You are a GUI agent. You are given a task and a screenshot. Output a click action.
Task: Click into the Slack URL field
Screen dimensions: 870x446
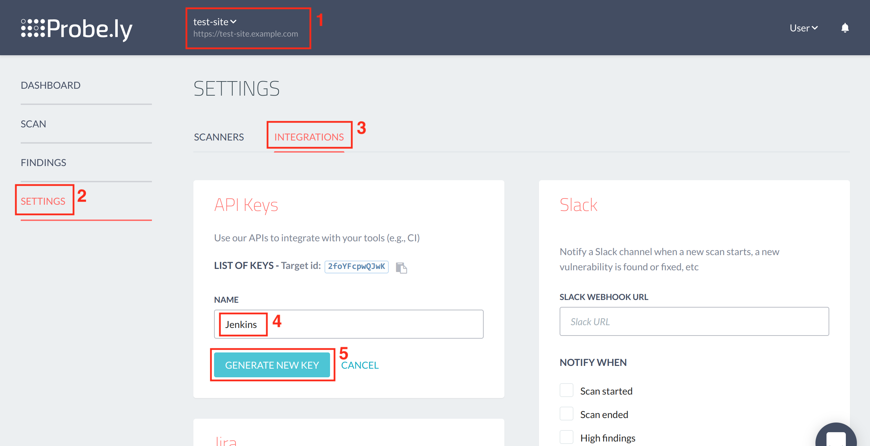(x=694, y=321)
